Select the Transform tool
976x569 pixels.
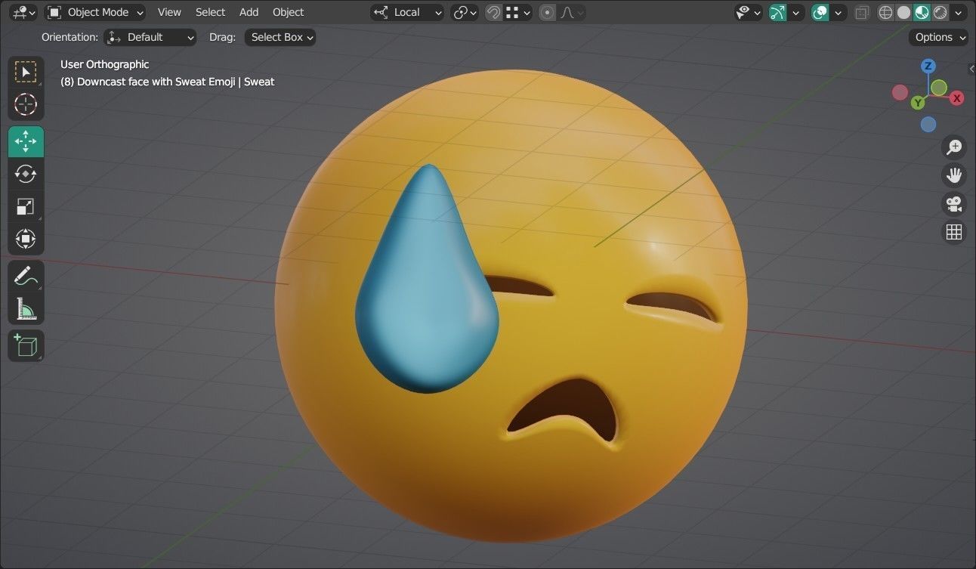pos(26,238)
